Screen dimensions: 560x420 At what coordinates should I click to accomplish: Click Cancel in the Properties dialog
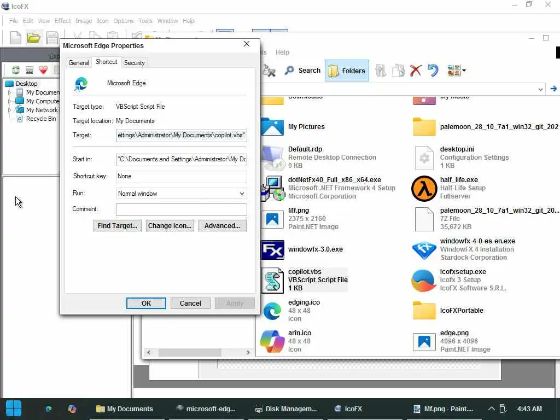click(x=190, y=303)
